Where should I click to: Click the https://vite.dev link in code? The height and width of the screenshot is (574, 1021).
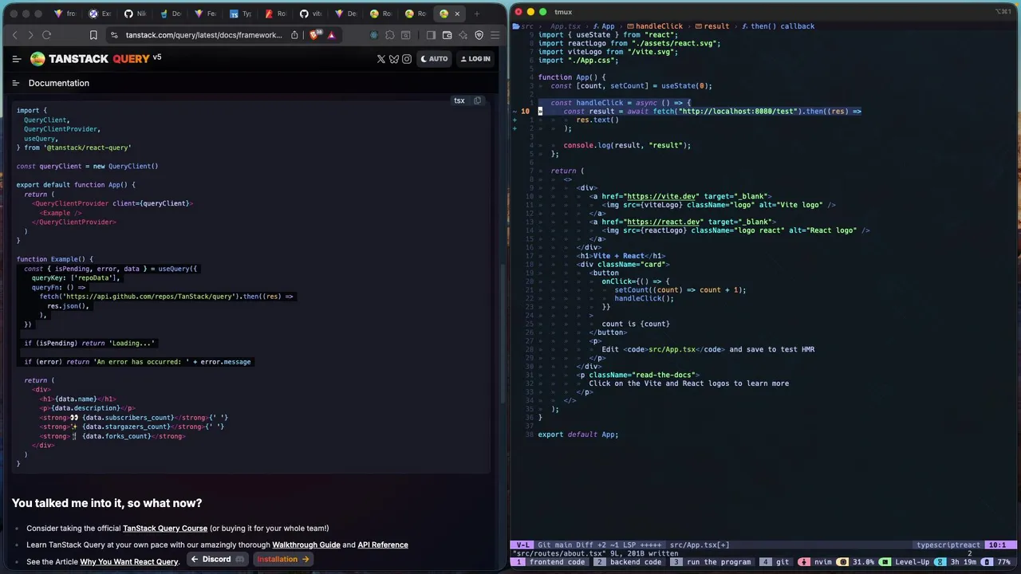tap(661, 196)
